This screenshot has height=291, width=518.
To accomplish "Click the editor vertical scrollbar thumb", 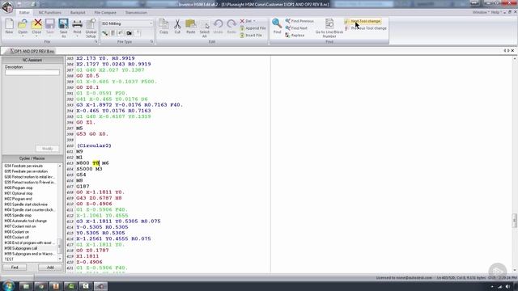I will click(515, 221).
